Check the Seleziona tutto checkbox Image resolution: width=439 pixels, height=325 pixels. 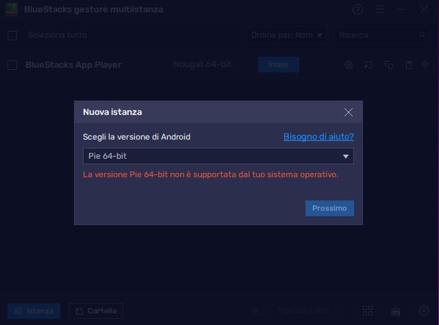pos(12,35)
